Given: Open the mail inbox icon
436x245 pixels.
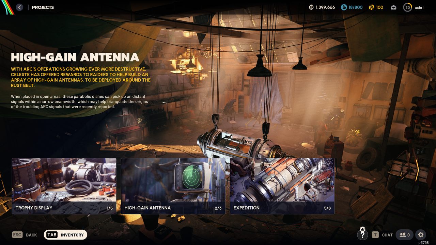Looking at the screenshot, I should click(x=393, y=7).
